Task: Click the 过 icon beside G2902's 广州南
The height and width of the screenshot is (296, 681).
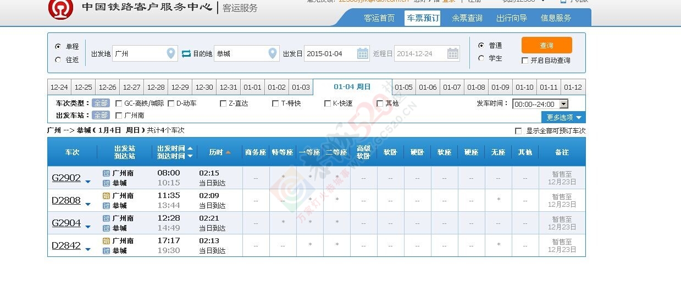Action: point(106,173)
